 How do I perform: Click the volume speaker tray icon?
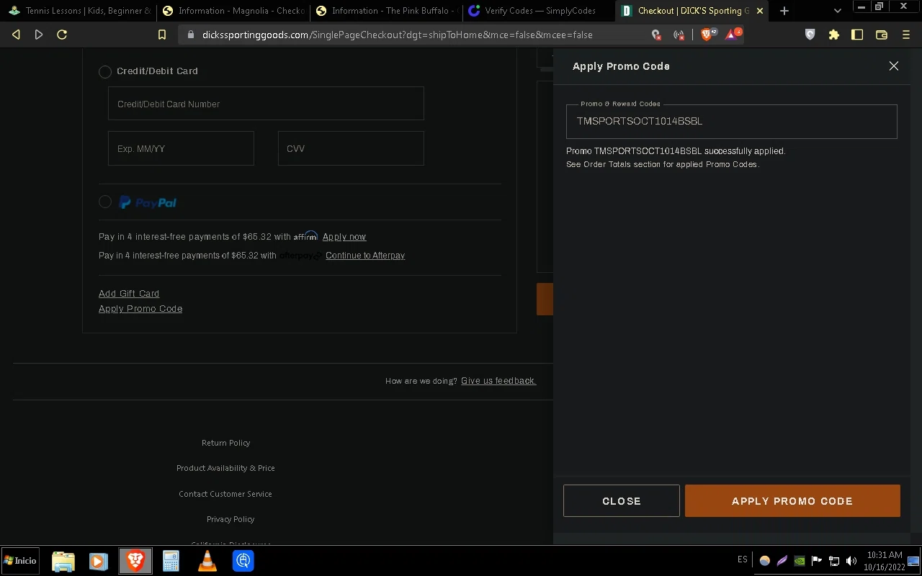point(851,561)
